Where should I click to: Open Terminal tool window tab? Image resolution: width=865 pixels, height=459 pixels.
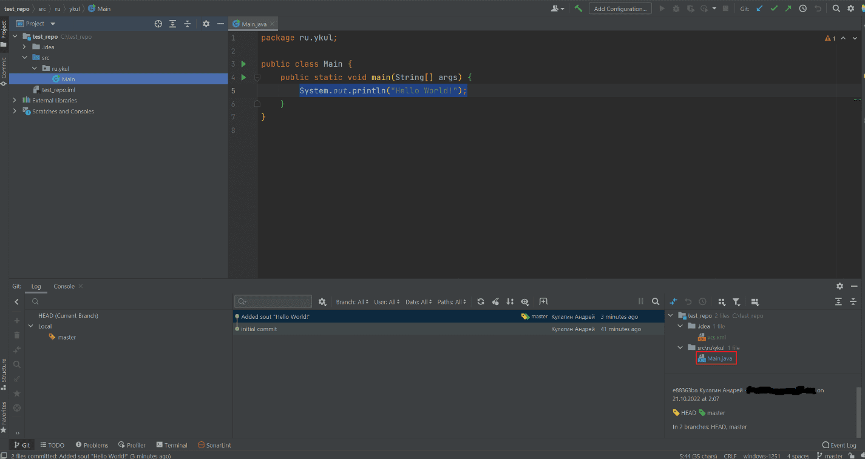pyautogui.click(x=172, y=445)
